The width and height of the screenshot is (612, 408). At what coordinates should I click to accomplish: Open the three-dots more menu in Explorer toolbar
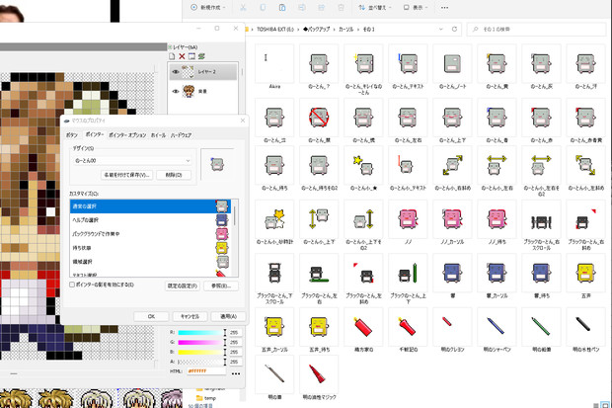pos(444,8)
